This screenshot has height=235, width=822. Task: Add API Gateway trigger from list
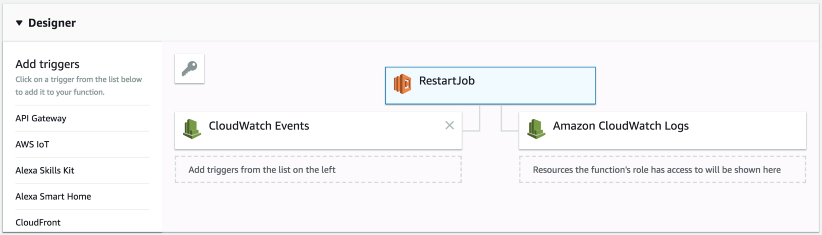click(x=41, y=118)
